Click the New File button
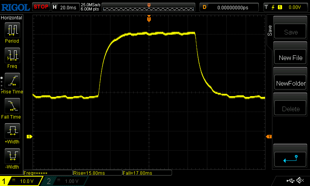Viewport: 310px width, 186px height. (x=290, y=57)
